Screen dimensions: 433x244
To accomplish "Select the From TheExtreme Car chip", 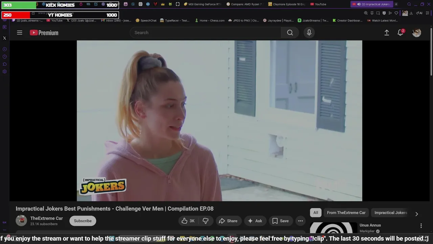I will point(346,212).
